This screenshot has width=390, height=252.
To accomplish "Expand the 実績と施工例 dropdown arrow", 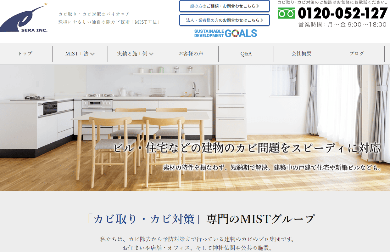I will click(x=151, y=54).
